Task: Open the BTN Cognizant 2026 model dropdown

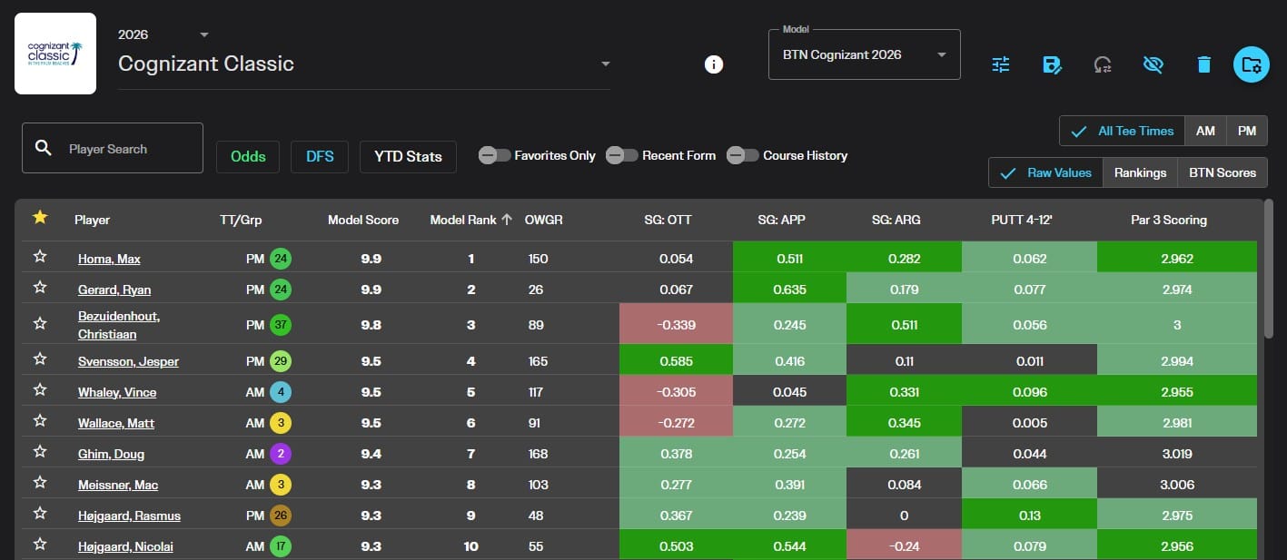Action: click(x=865, y=54)
